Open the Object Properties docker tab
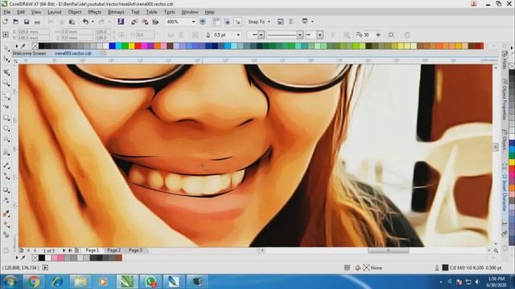 pyautogui.click(x=505, y=100)
